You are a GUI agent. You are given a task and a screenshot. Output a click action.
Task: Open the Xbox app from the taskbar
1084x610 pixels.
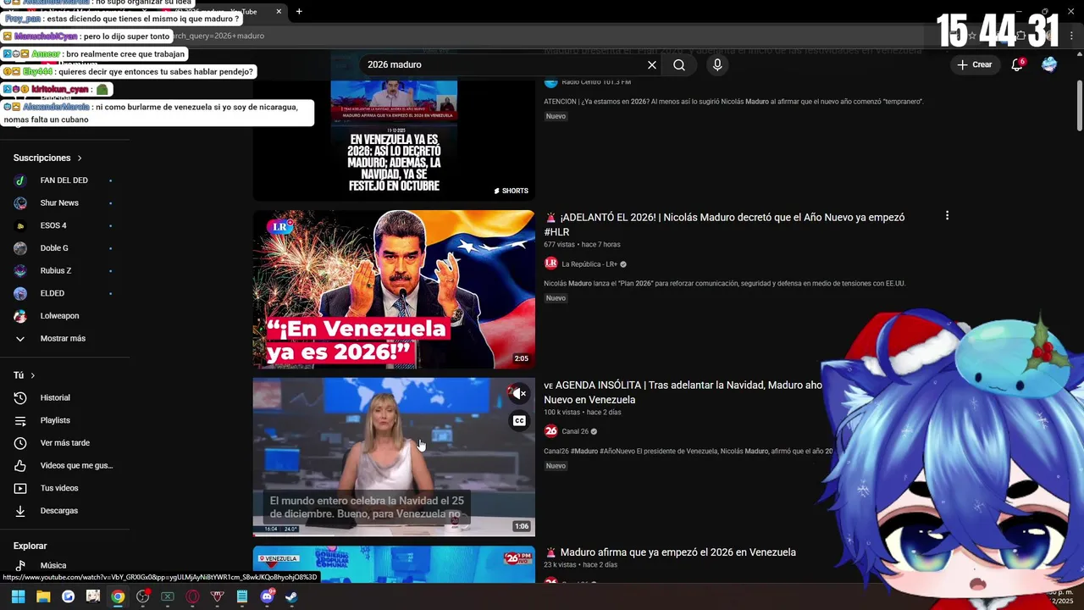[168, 596]
